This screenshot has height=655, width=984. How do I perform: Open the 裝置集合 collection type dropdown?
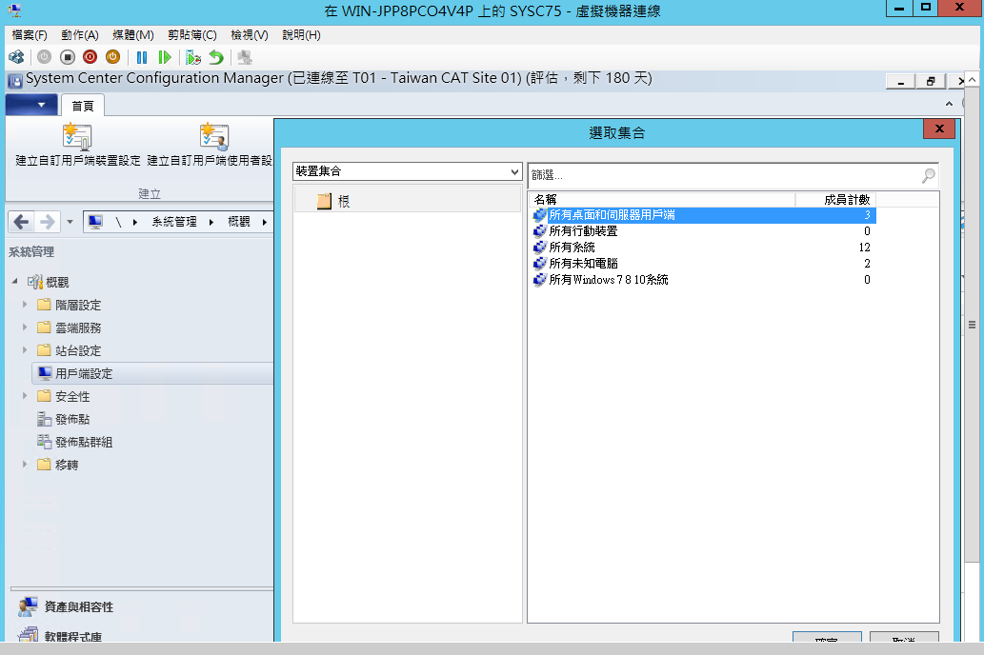click(x=514, y=171)
